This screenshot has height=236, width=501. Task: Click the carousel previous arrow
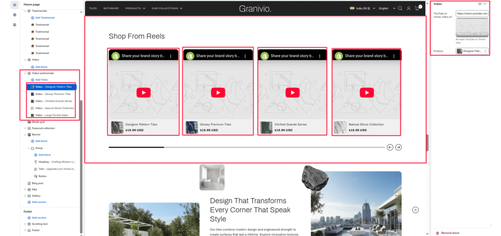click(390, 147)
